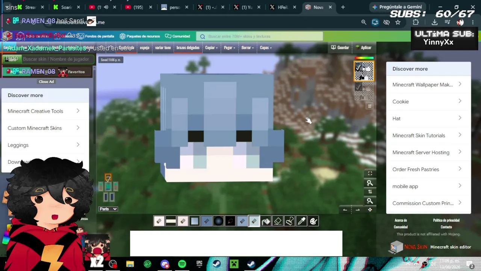
Task: Open the Parts dropdown
Action: click(108, 209)
